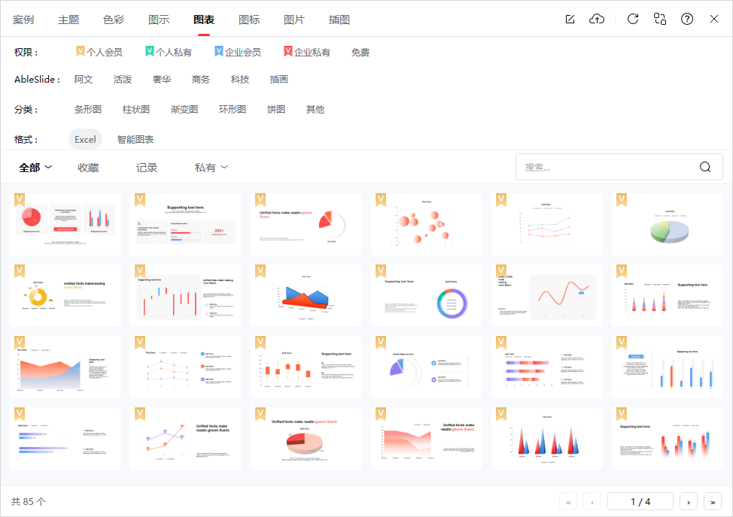Click the two-squares switch icon in header

pos(660,20)
